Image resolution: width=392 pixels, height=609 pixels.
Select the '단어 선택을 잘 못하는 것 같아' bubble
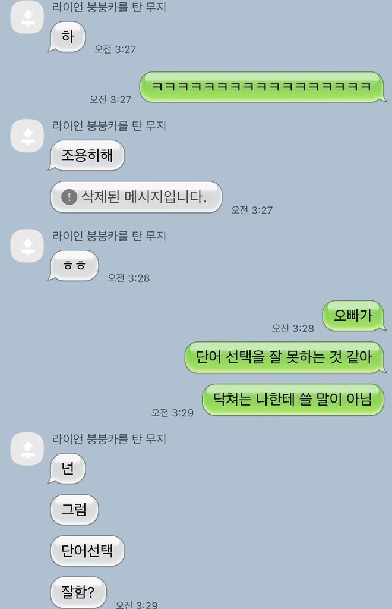[x=285, y=357]
